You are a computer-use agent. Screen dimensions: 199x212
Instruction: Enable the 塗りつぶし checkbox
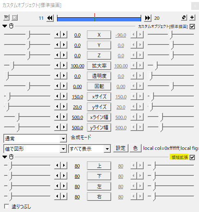tap(7, 206)
